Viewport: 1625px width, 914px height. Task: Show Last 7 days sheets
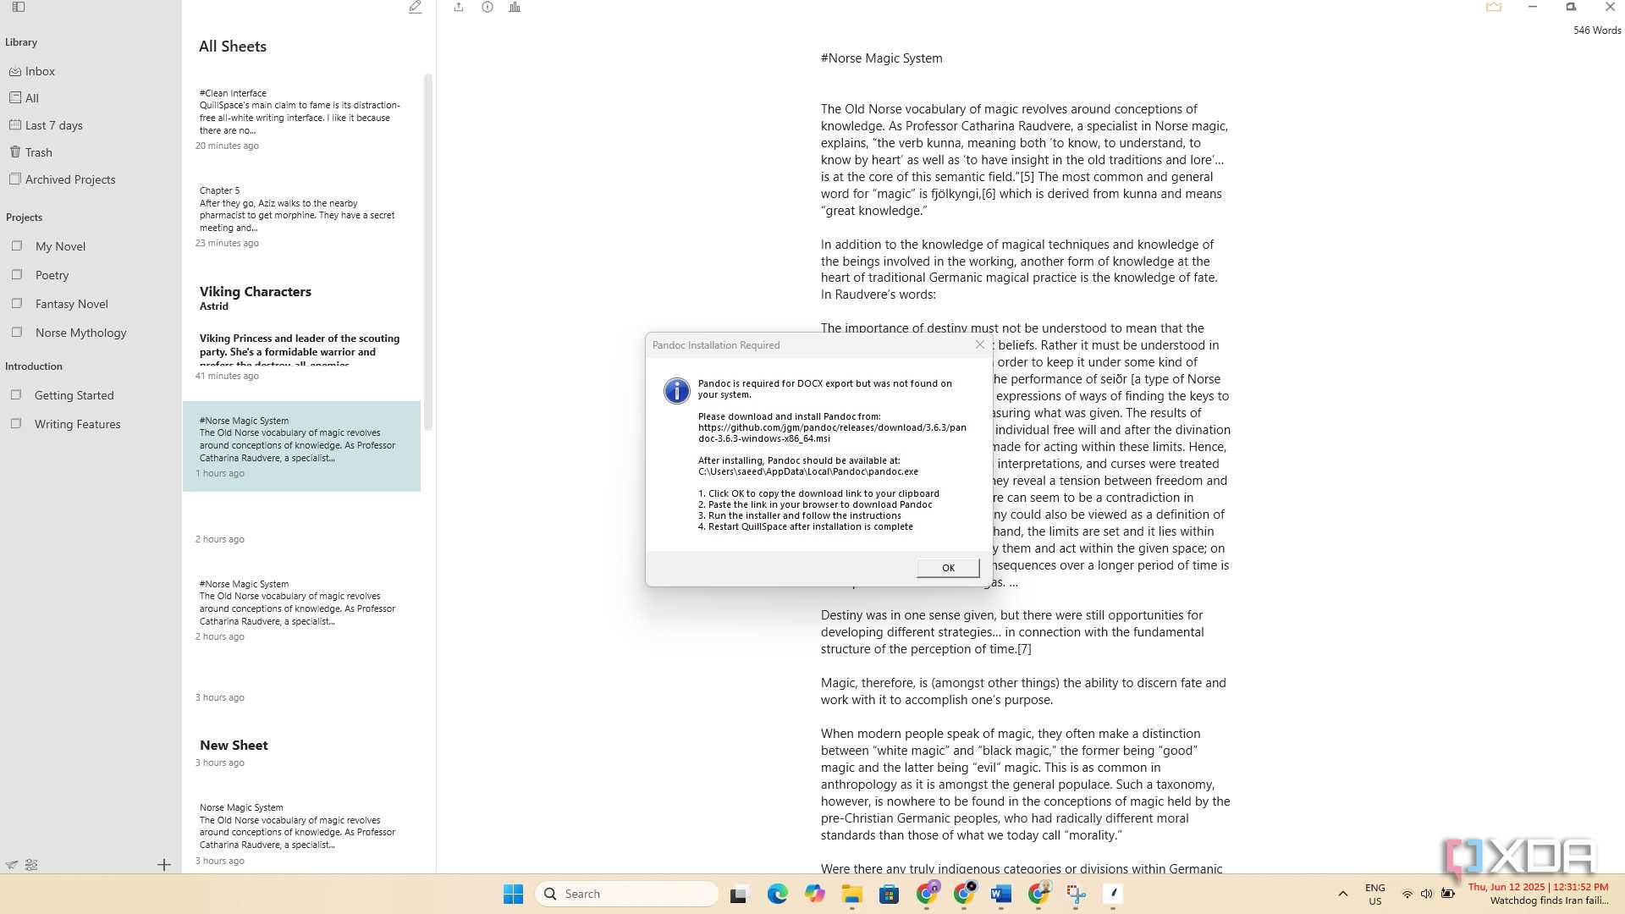46,125
